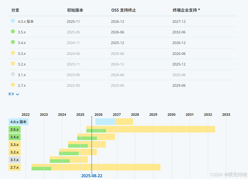
Task: Select the 终端企业支持 * column header
Action: (x=186, y=10)
